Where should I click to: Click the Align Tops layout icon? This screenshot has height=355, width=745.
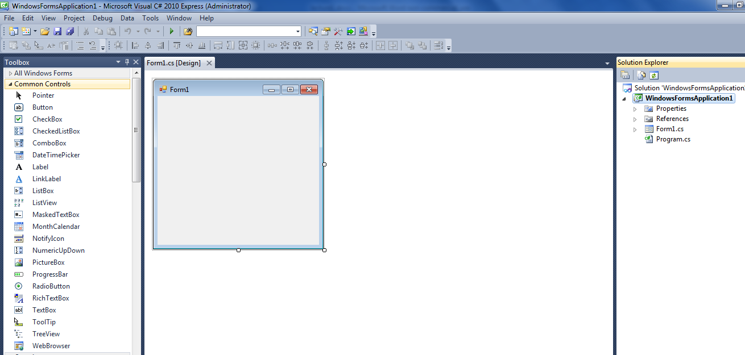[177, 45]
